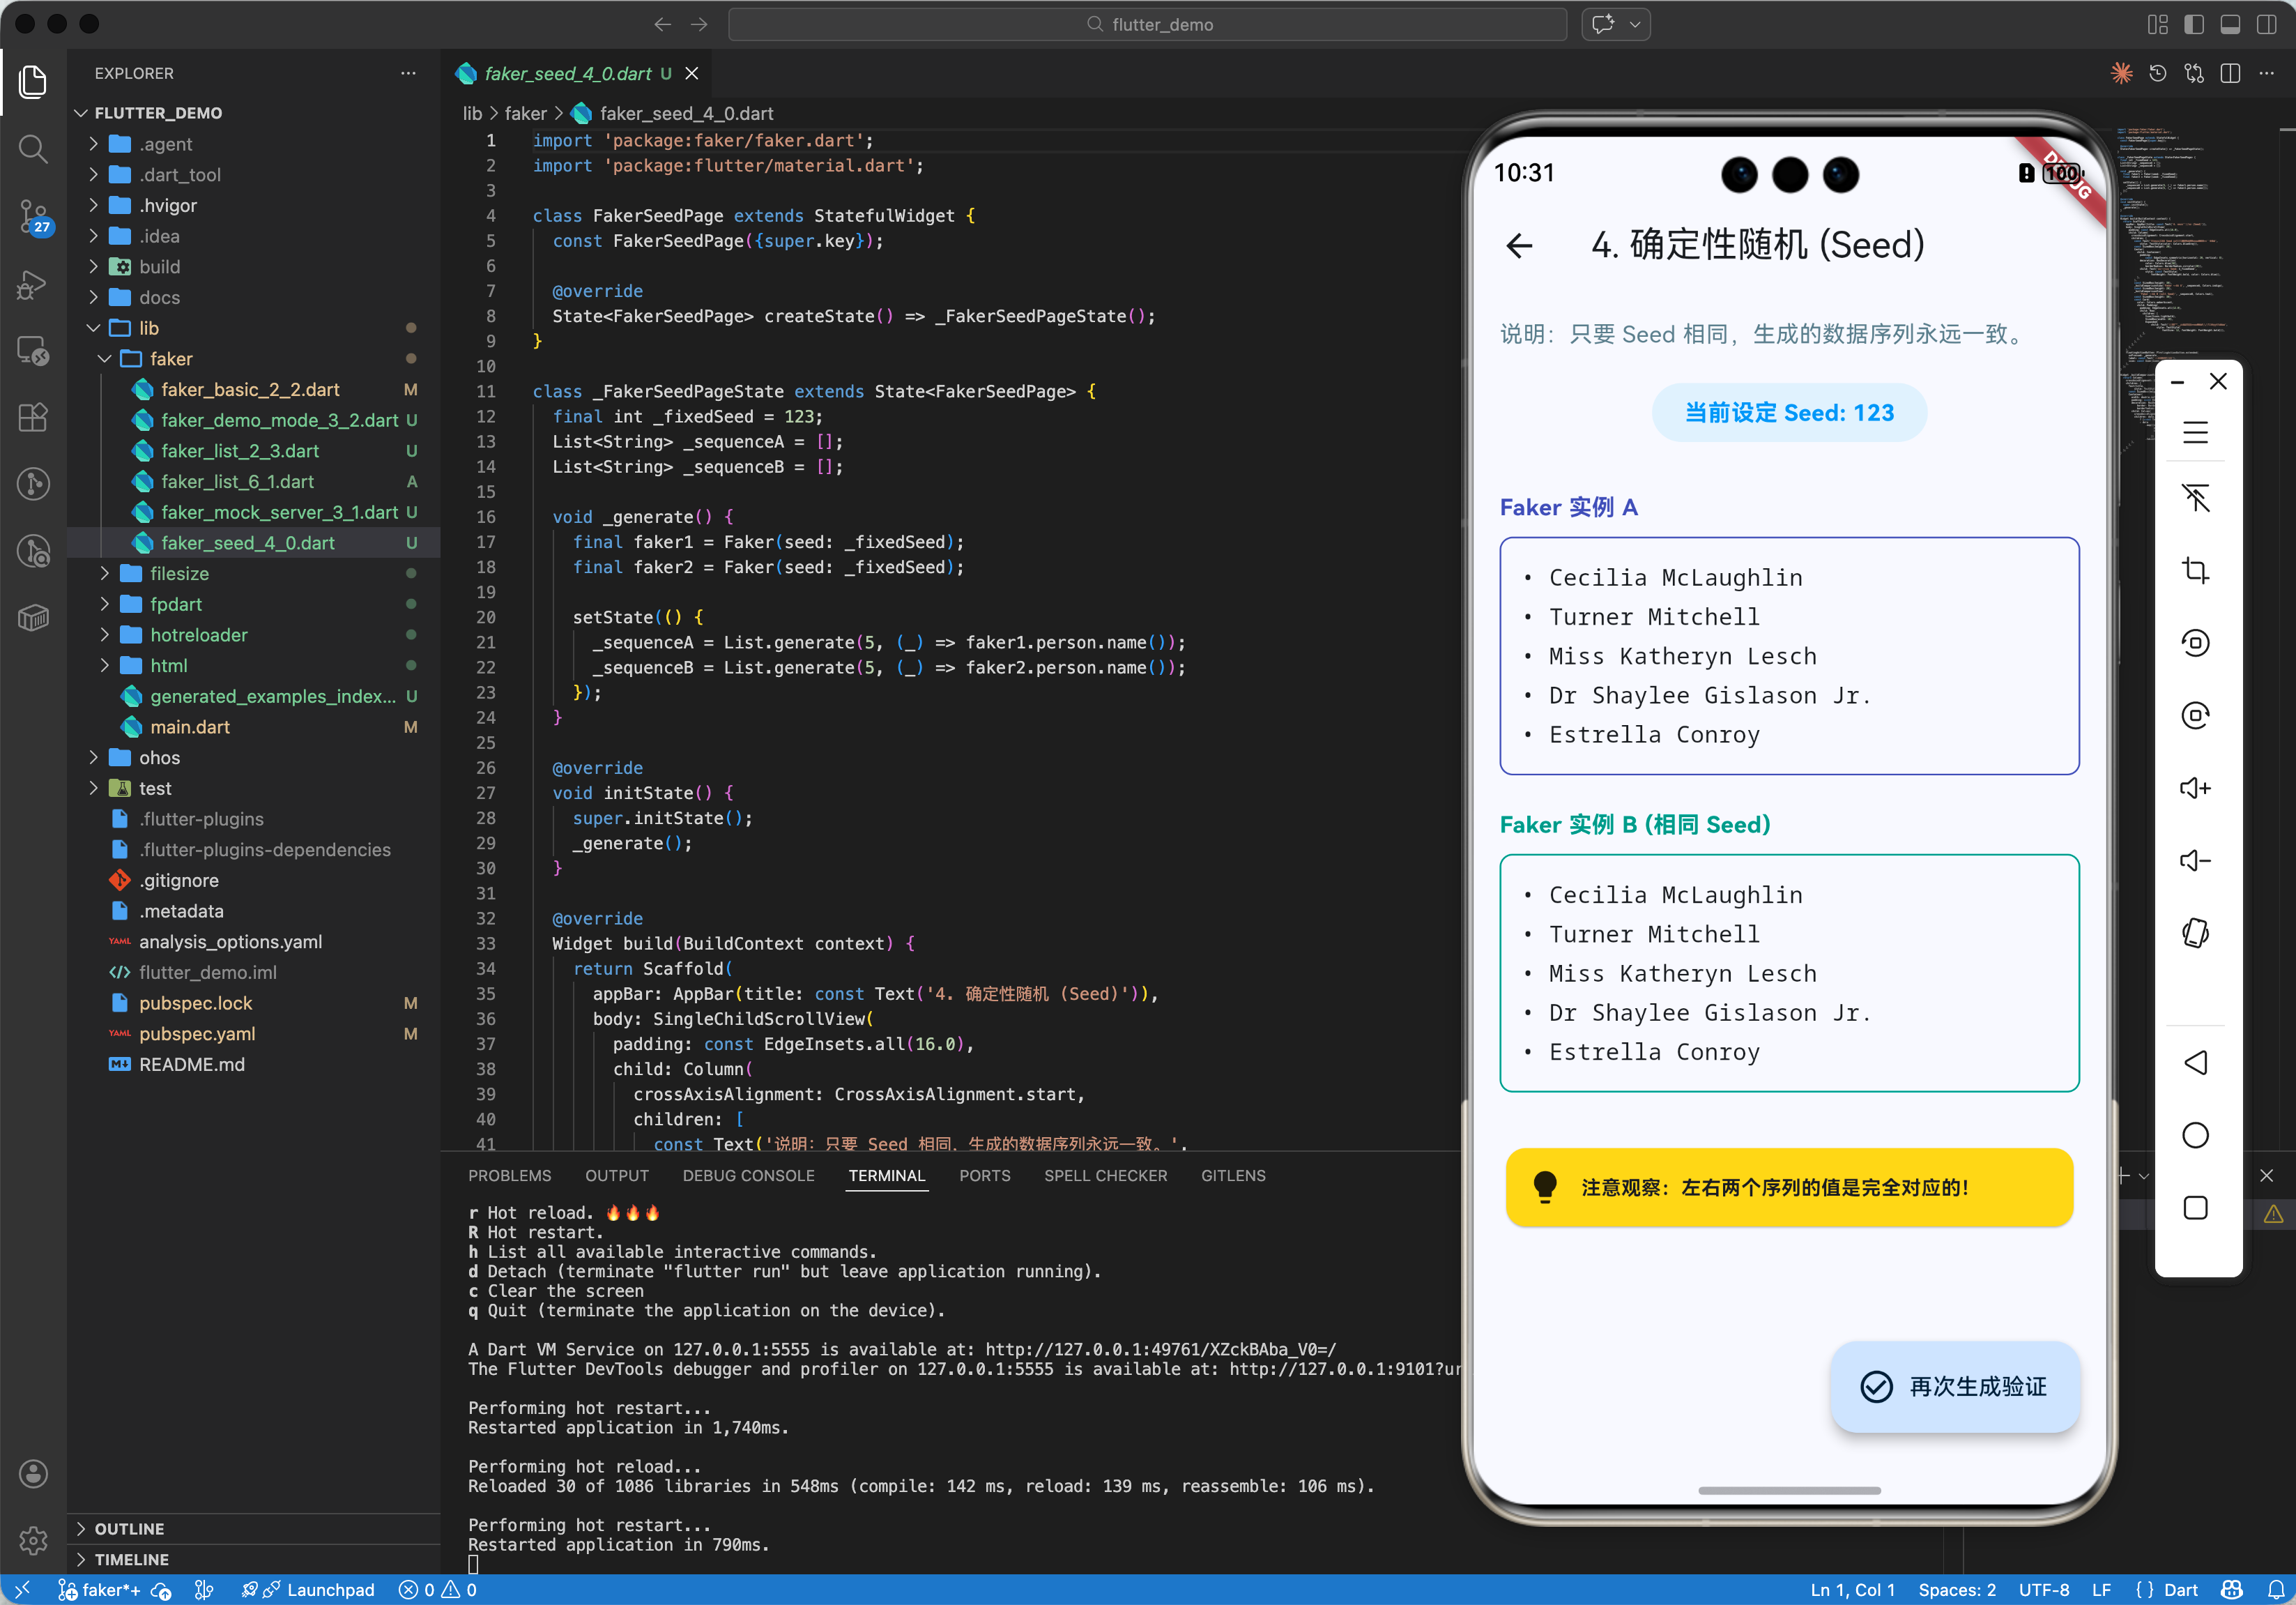Toggle secondary side bar layout icon
Viewport: 2296px width, 1605px height.
(x=2266, y=25)
